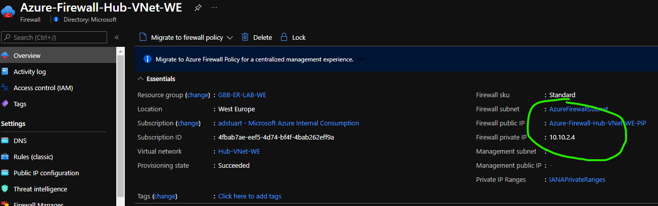Click the trash can icon for Delete
Image resolution: width=658 pixels, height=206 pixels.
[x=245, y=37]
